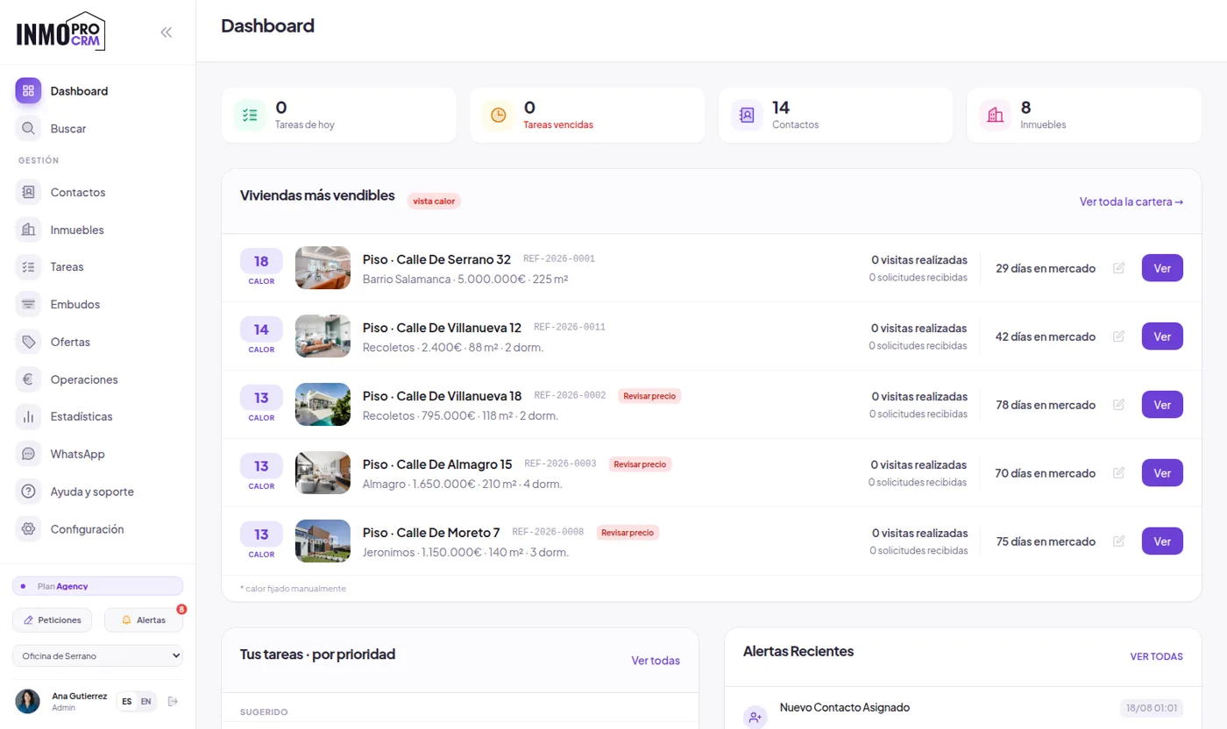Click 'VER TODAS' in Alertas Recientes

[1157, 656]
